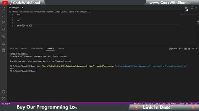The height and width of the screenshot is (111, 199).
Task: Switch to the OUTPUT panel tab
Action: pos(24,49)
